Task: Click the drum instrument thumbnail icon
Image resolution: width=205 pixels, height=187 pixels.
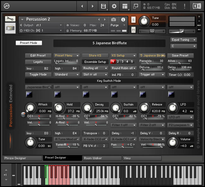Action: [10, 28]
